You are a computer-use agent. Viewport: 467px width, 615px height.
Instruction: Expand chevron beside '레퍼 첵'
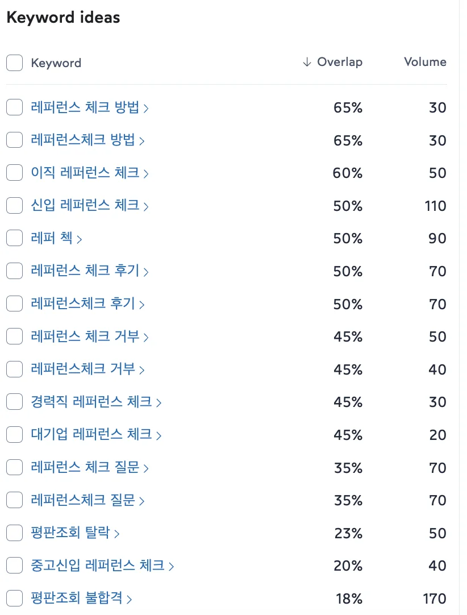pyautogui.click(x=80, y=239)
